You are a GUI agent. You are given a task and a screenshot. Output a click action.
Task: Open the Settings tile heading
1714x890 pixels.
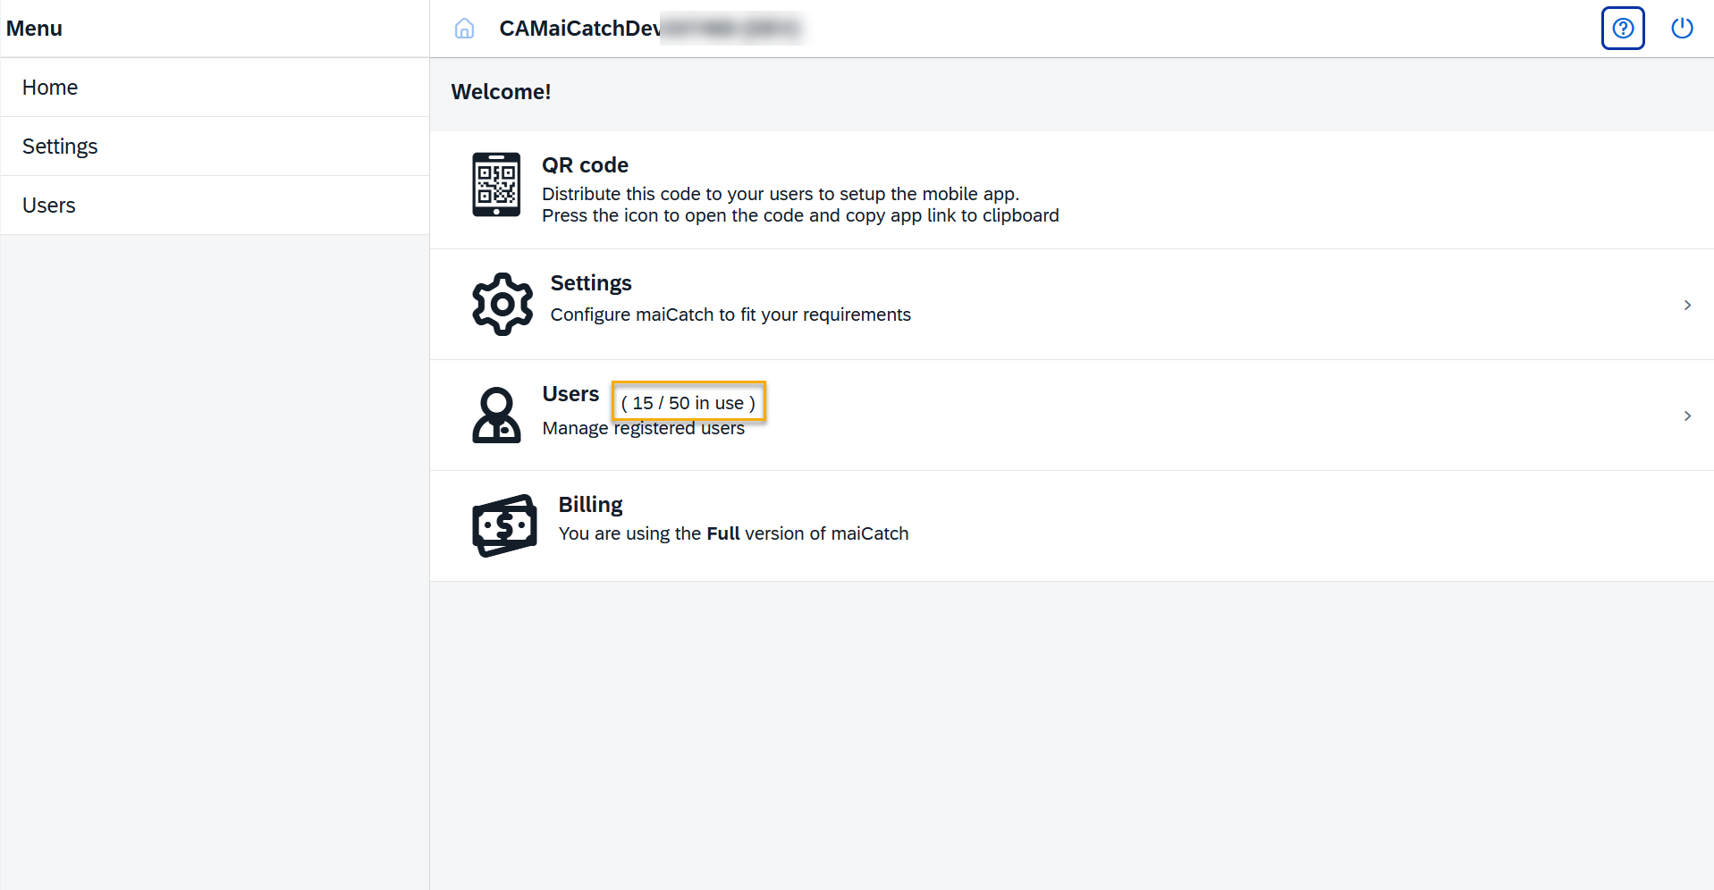591,283
